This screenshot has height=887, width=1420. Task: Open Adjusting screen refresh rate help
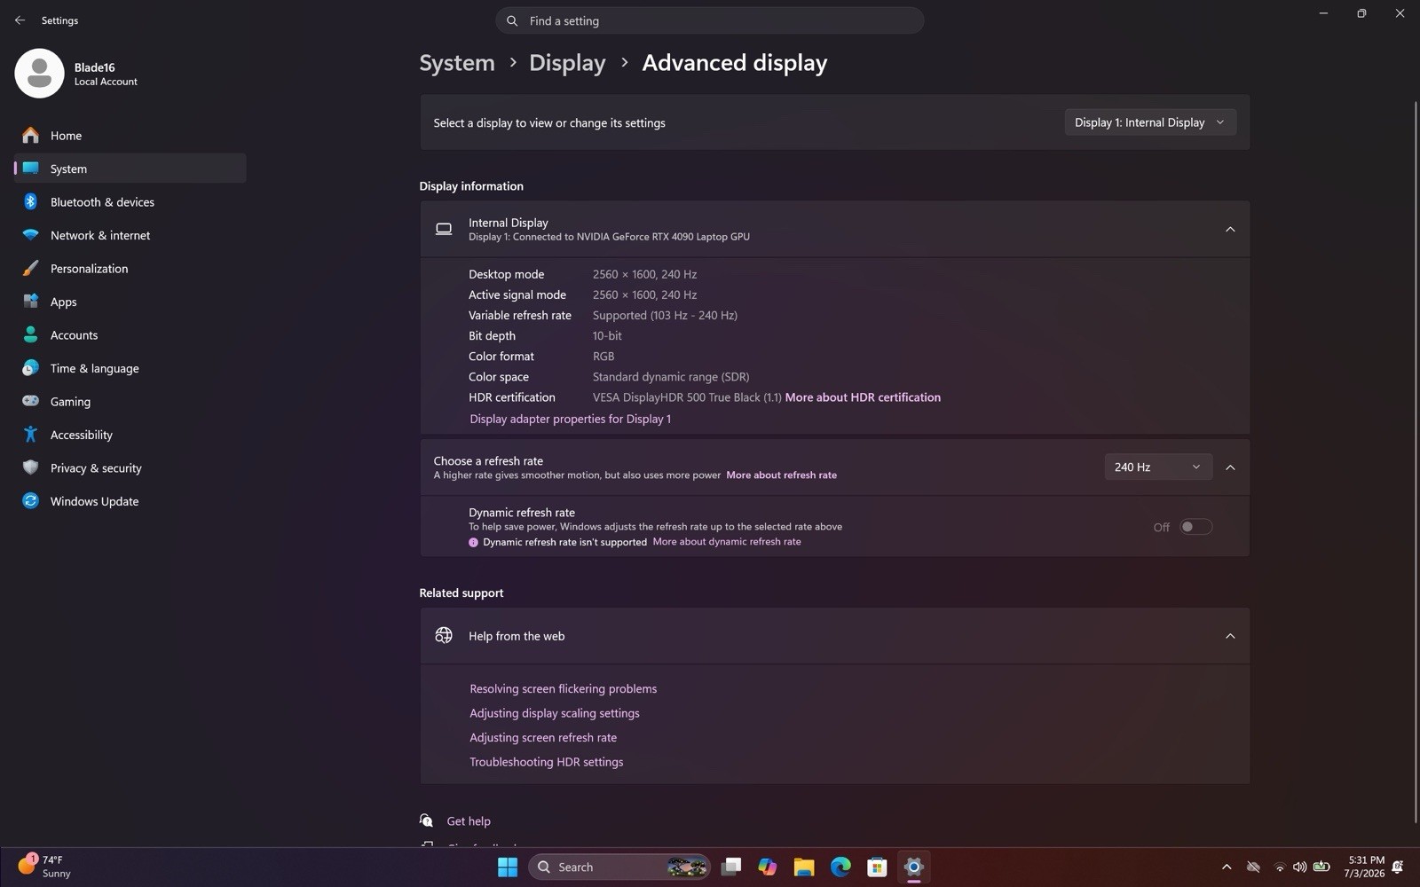pyautogui.click(x=542, y=737)
